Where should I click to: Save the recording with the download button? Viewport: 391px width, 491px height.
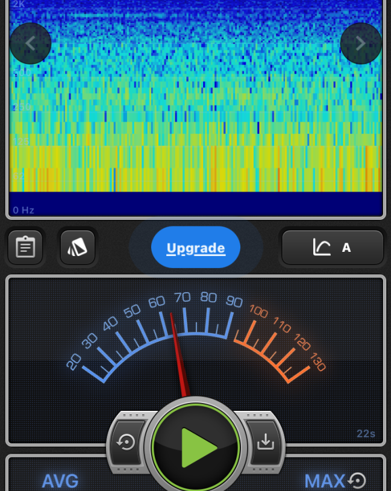(x=265, y=443)
